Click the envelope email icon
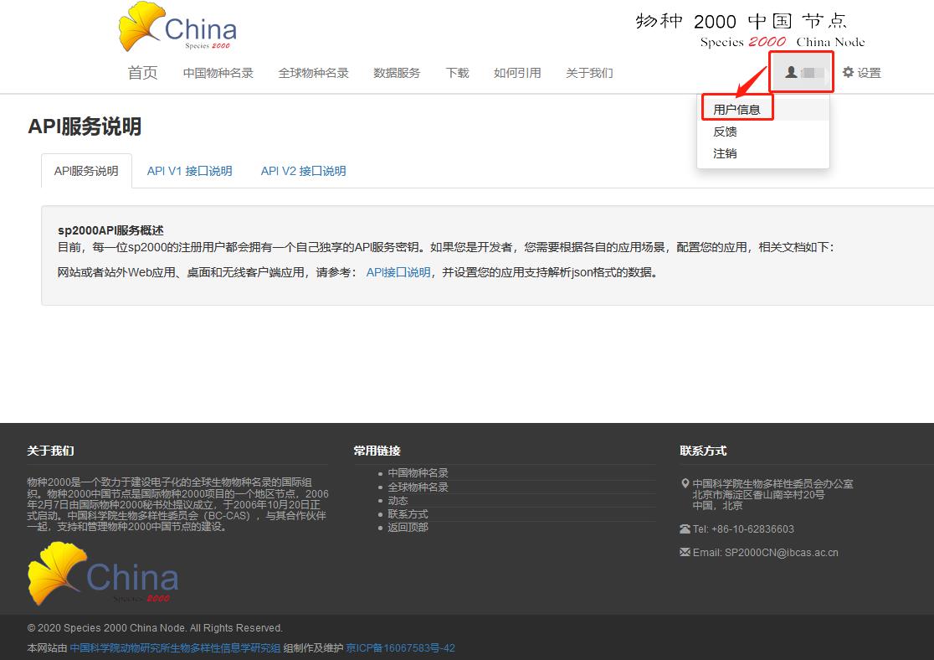The image size is (934, 660). (x=685, y=553)
